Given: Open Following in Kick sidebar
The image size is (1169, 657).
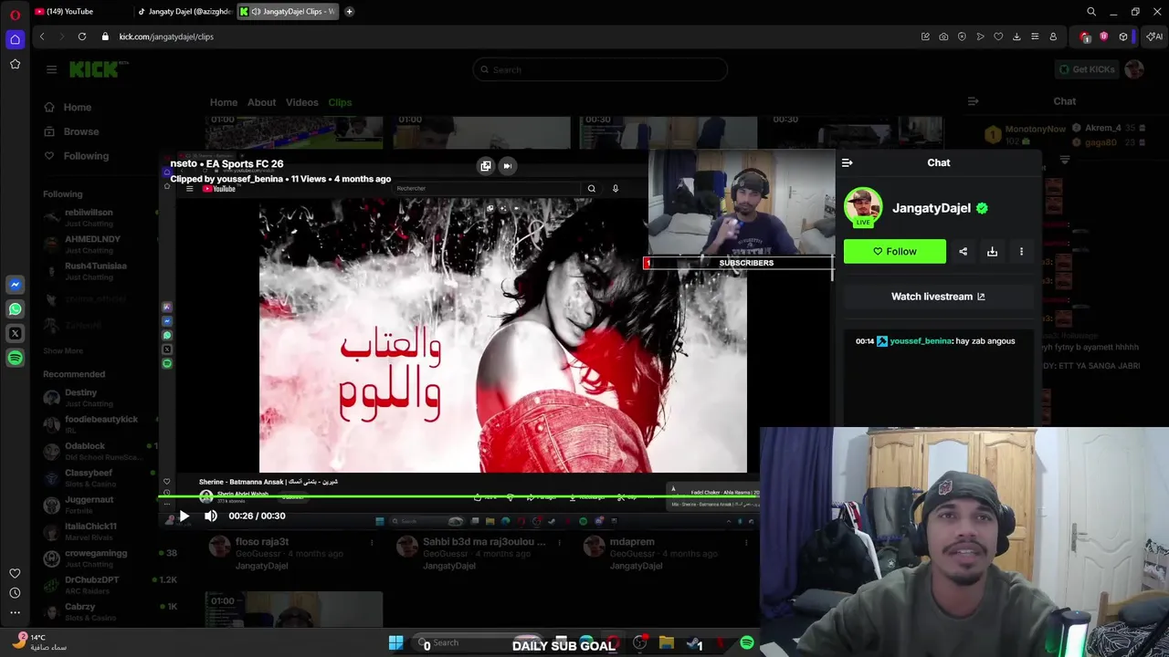Looking at the screenshot, I should click(86, 156).
